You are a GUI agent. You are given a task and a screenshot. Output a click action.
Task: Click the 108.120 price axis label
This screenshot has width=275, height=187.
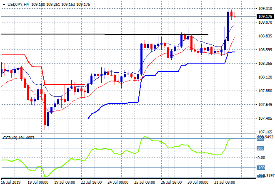coord(265,77)
